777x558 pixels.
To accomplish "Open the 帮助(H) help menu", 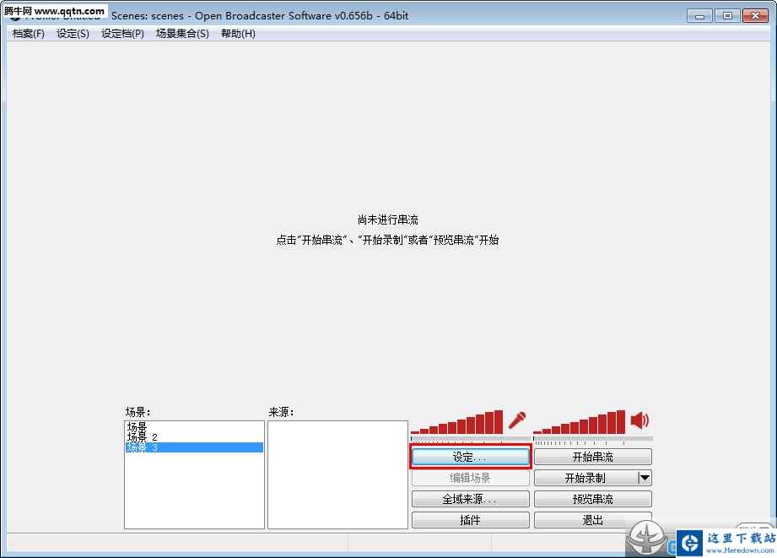I will tap(238, 33).
